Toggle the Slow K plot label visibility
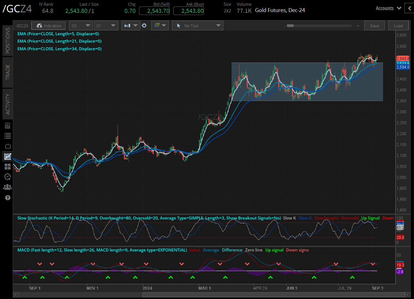The height and width of the screenshot is (299, 414). 289,218
